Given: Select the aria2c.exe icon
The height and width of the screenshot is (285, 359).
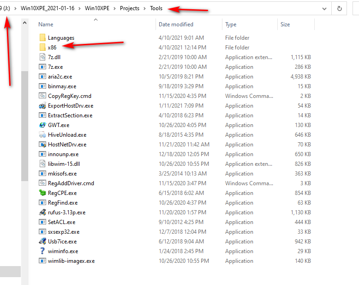Looking at the screenshot, I should tap(42, 76).
